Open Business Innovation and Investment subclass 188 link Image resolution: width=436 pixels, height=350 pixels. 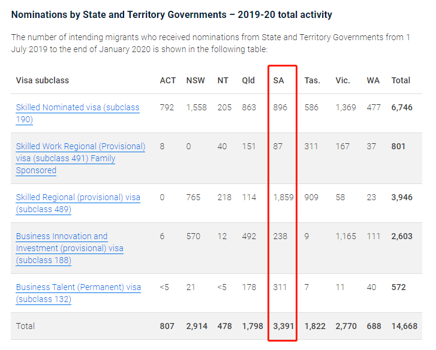click(x=70, y=248)
